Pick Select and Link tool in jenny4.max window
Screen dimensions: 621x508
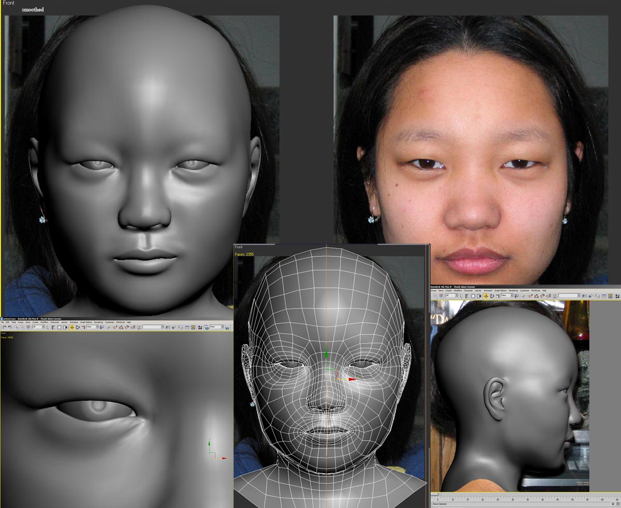click(x=17, y=327)
